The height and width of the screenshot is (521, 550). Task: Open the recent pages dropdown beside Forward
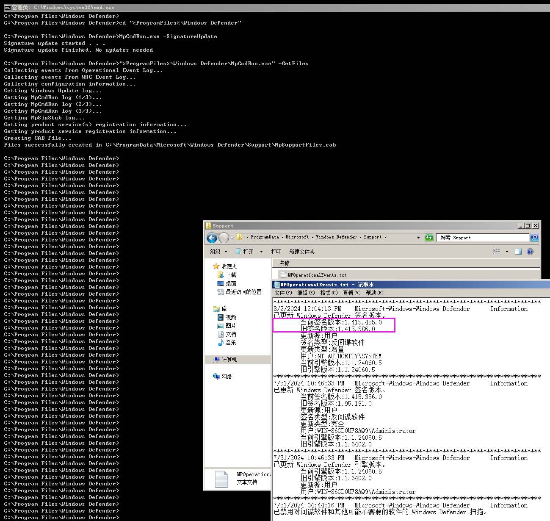click(232, 238)
